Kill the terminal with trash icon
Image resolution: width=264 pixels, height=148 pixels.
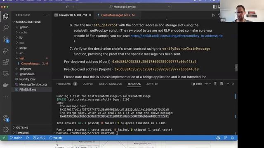222,83
